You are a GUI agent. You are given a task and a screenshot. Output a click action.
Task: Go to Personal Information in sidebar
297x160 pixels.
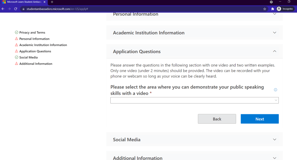point(34,39)
